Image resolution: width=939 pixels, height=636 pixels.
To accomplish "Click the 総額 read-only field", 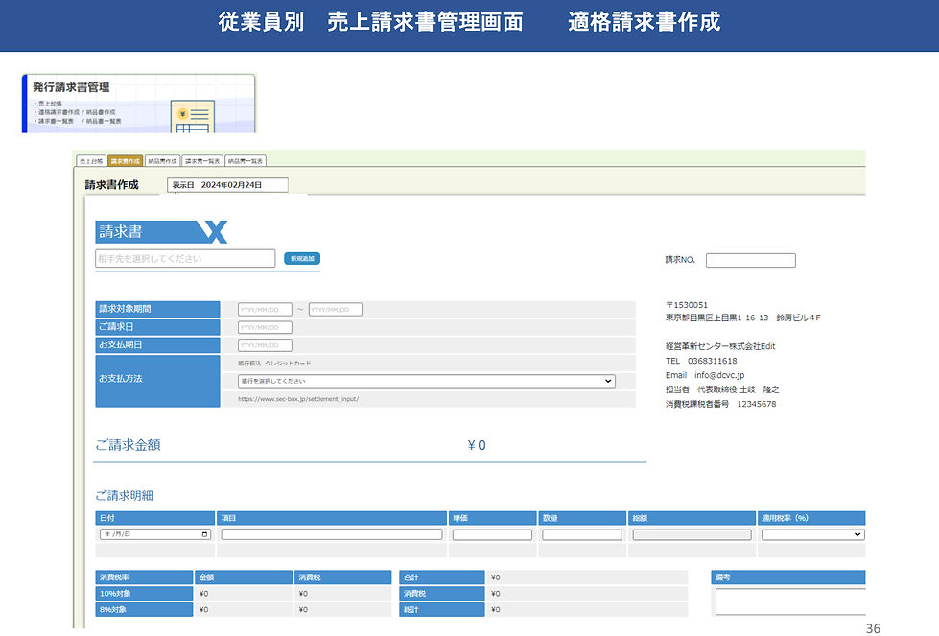I will (692, 534).
